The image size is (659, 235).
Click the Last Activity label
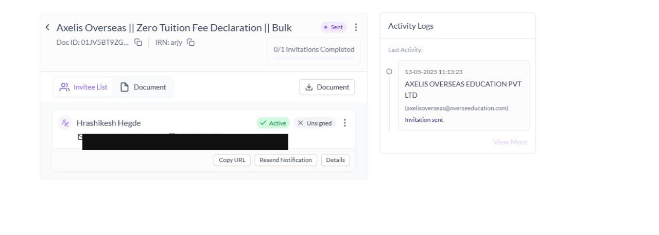coord(405,50)
